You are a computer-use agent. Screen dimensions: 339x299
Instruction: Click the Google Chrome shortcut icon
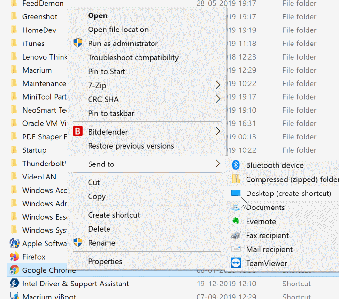click(x=14, y=270)
